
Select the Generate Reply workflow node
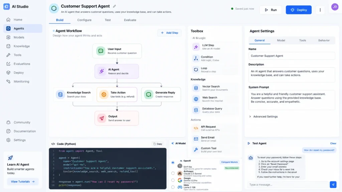[161, 94]
